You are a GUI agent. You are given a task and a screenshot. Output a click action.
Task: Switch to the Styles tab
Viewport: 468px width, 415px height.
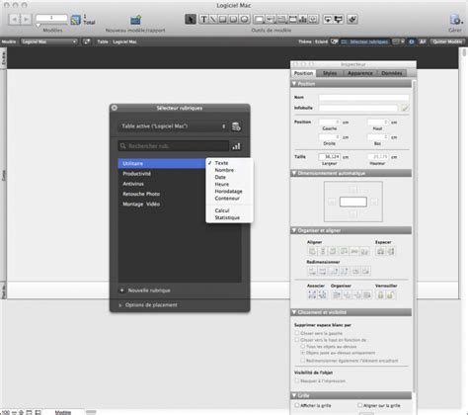click(x=330, y=73)
